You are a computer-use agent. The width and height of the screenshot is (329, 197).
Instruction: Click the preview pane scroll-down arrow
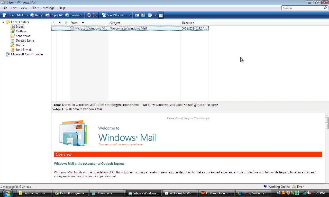(x=327, y=181)
